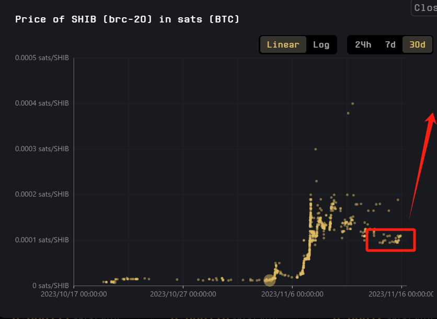Switch chart scale to Linear
Viewport: 437px width, 319px height.
pos(283,44)
